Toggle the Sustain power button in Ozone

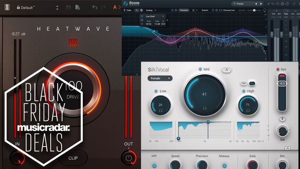(213, 10)
